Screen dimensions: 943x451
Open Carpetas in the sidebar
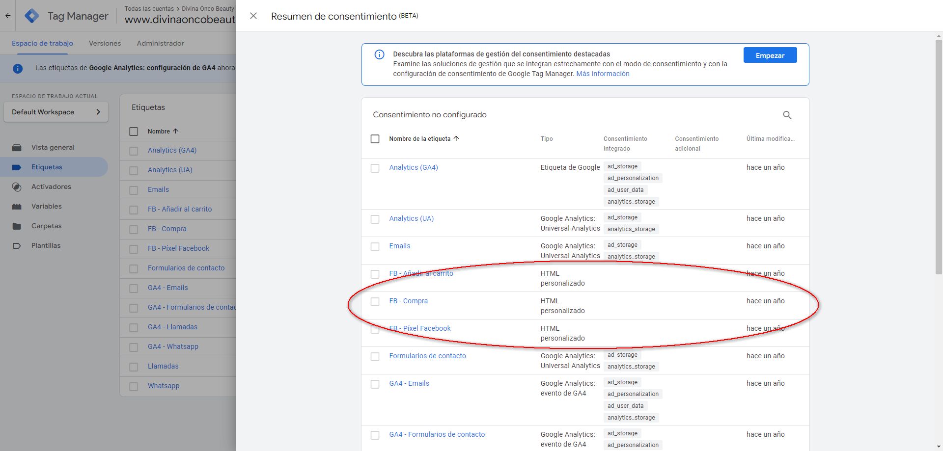tap(47, 226)
